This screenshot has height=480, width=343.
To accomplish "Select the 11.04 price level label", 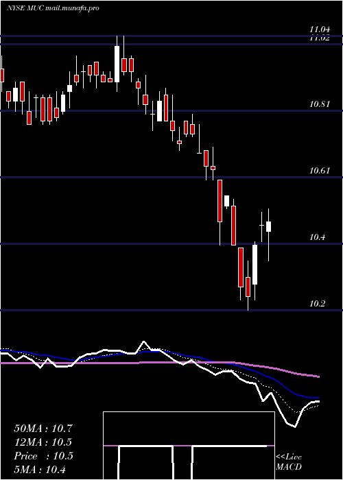I will pyautogui.click(x=320, y=29).
